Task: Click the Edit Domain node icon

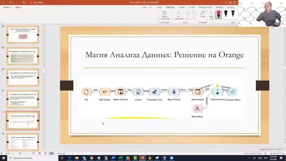Action: click(105, 92)
